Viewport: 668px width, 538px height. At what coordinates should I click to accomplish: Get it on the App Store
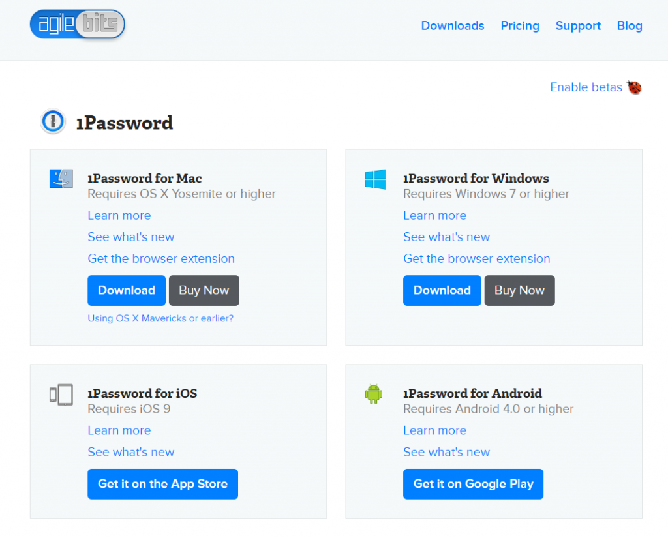162,484
